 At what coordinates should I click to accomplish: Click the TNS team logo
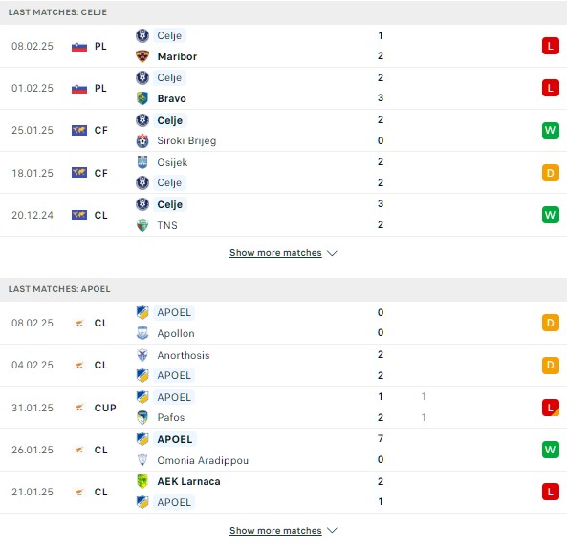142,225
